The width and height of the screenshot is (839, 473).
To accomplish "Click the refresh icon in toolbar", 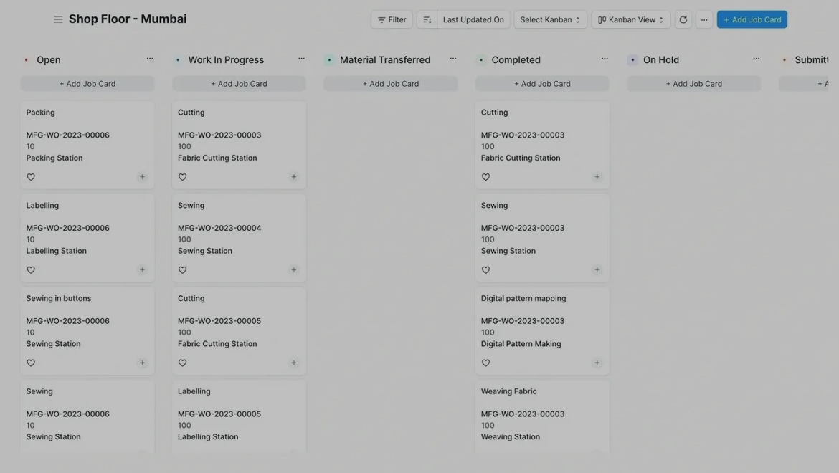I will 683,19.
